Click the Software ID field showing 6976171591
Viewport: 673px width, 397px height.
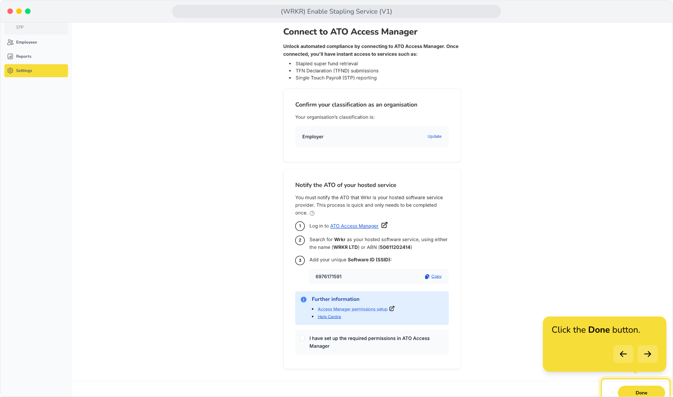[378, 276]
